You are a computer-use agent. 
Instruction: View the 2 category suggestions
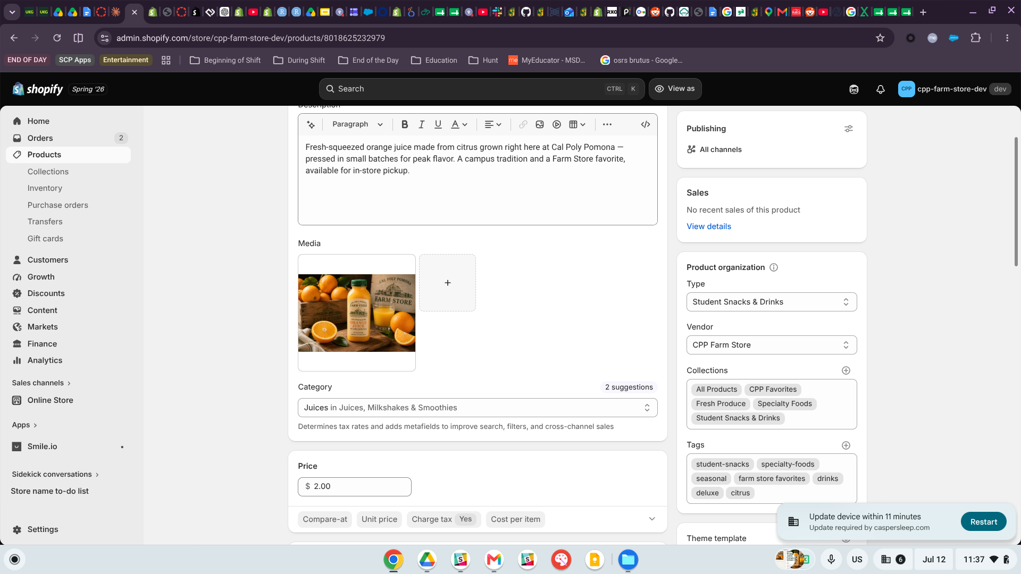[x=629, y=387]
